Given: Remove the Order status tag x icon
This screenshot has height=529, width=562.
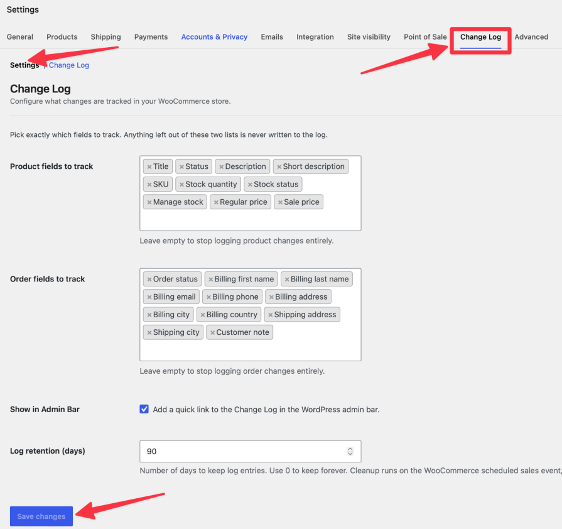Looking at the screenshot, I should pyautogui.click(x=149, y=280).
